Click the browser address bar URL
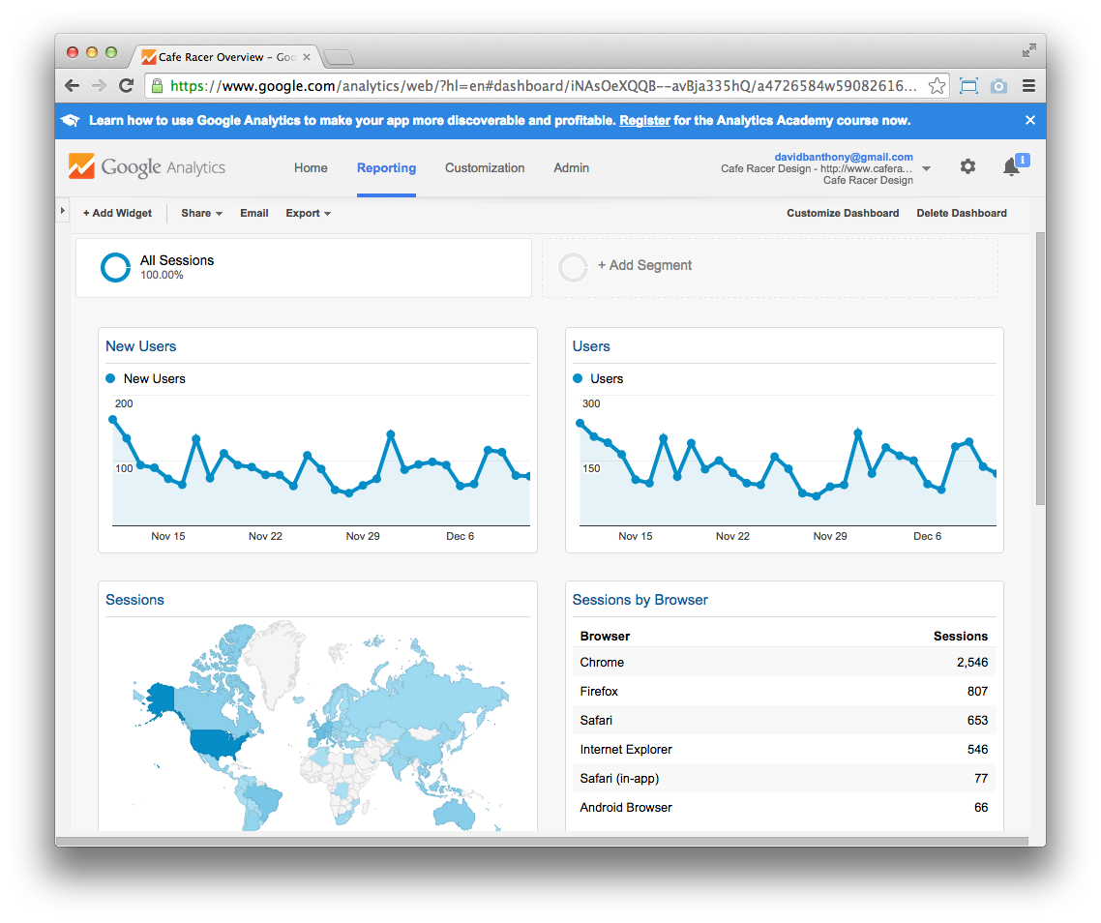The width and height of the screenshot is (1101, 923). (544, 86)
